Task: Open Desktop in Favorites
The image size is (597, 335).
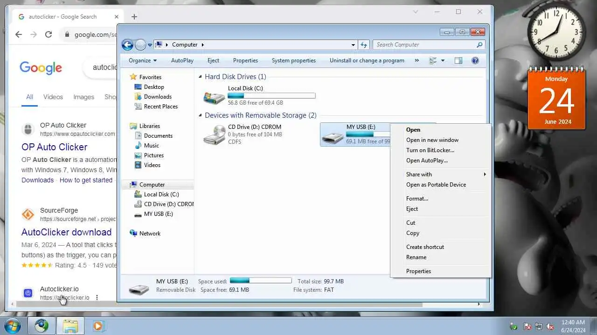Action: coord(154,87)
